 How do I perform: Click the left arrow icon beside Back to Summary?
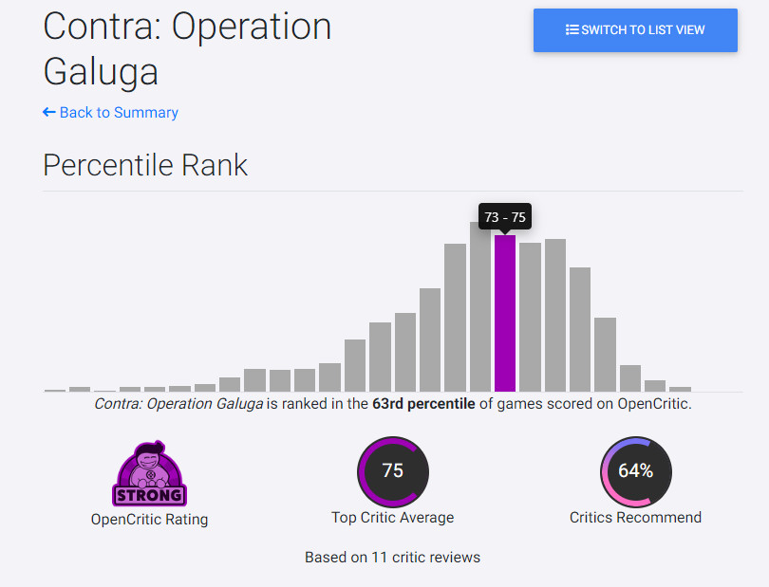49,113
